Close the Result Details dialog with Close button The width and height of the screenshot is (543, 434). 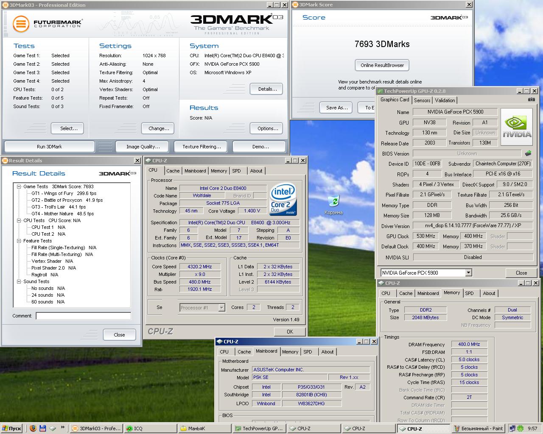(x=119, y=335)
